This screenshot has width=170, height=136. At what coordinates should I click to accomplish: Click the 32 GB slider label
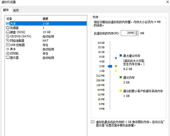pos(101,47)
